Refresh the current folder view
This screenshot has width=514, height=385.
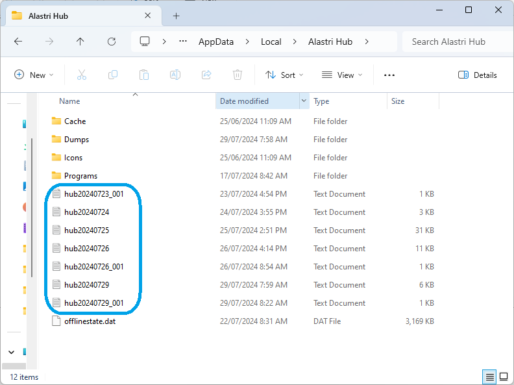tap(112, 42)
